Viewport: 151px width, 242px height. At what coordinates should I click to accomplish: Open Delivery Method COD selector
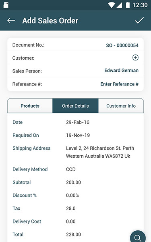tap(71, 169)
